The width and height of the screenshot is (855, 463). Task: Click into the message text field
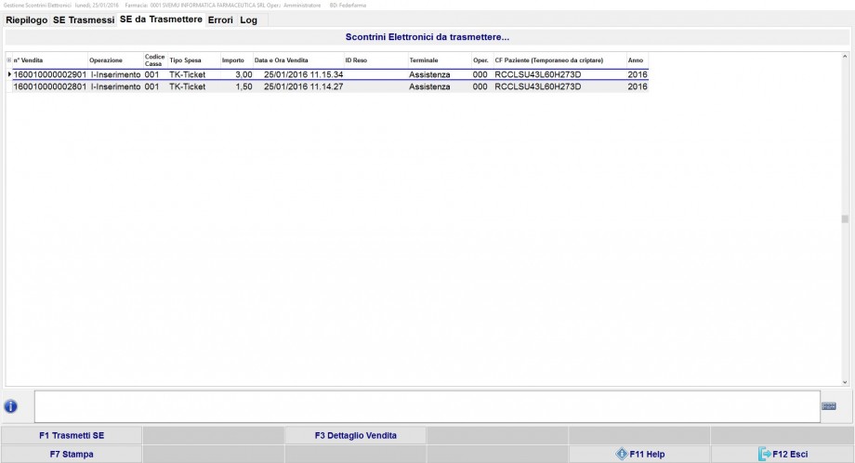[426, 406]
